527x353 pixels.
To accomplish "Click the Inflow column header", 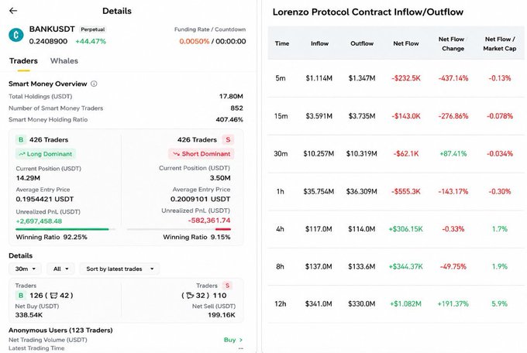I will click(x=319, y=43).
